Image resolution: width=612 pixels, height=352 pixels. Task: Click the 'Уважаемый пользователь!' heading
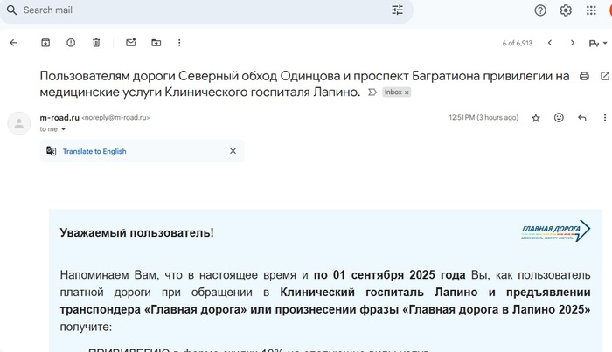[136, 232]
